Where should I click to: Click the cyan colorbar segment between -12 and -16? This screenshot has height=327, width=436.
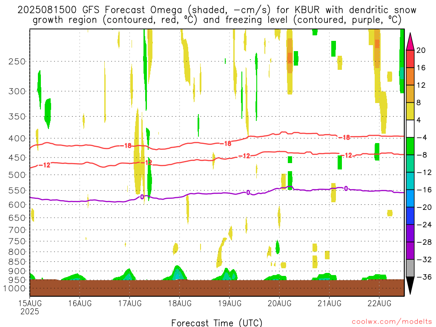[410, 181]
